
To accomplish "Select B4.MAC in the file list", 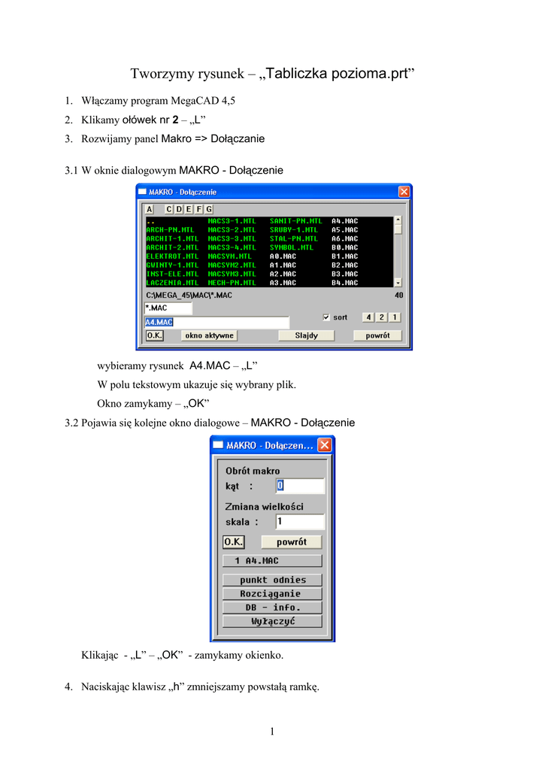I will 344,283.
